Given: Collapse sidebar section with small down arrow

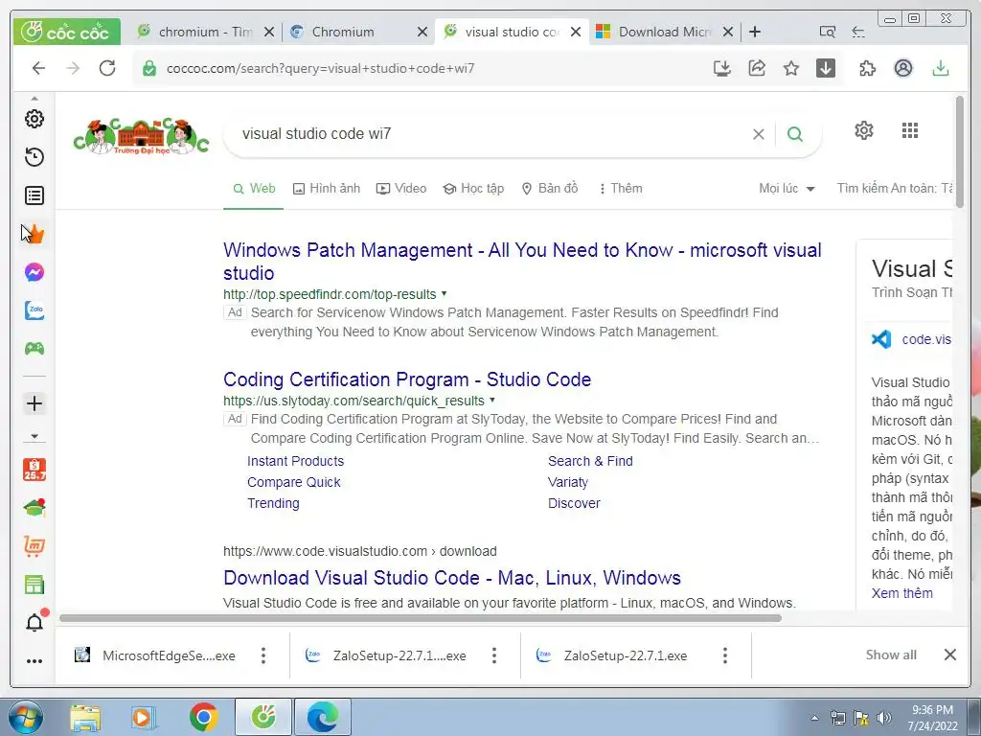Looking at the screenshot, I should point(34,436).
